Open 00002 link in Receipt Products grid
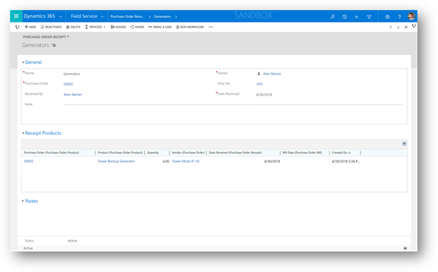The width and height of the screenshot is (438, 272). coord(28,161)
